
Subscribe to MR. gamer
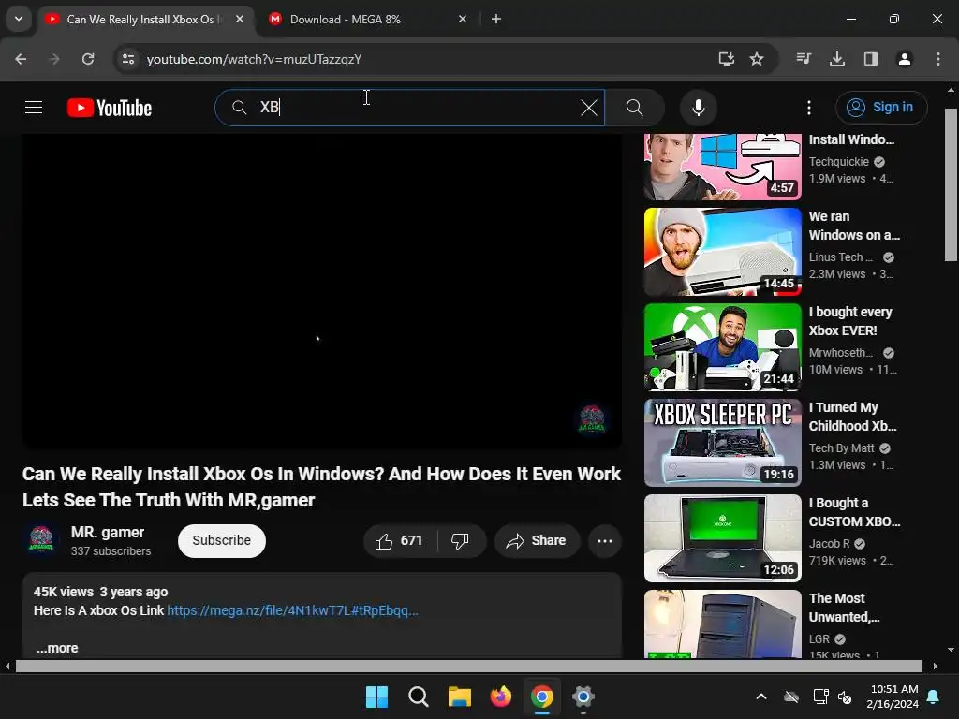tap(221, 540)
